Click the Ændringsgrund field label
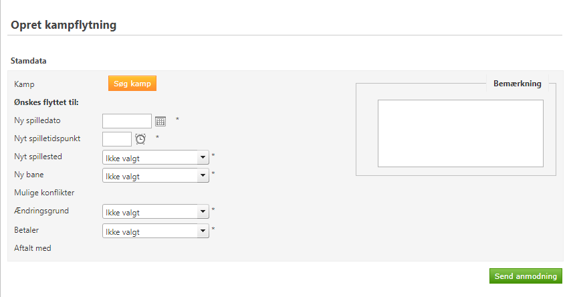Image resolution: width=569 pixels, height=297 pixels. [41, 211]
